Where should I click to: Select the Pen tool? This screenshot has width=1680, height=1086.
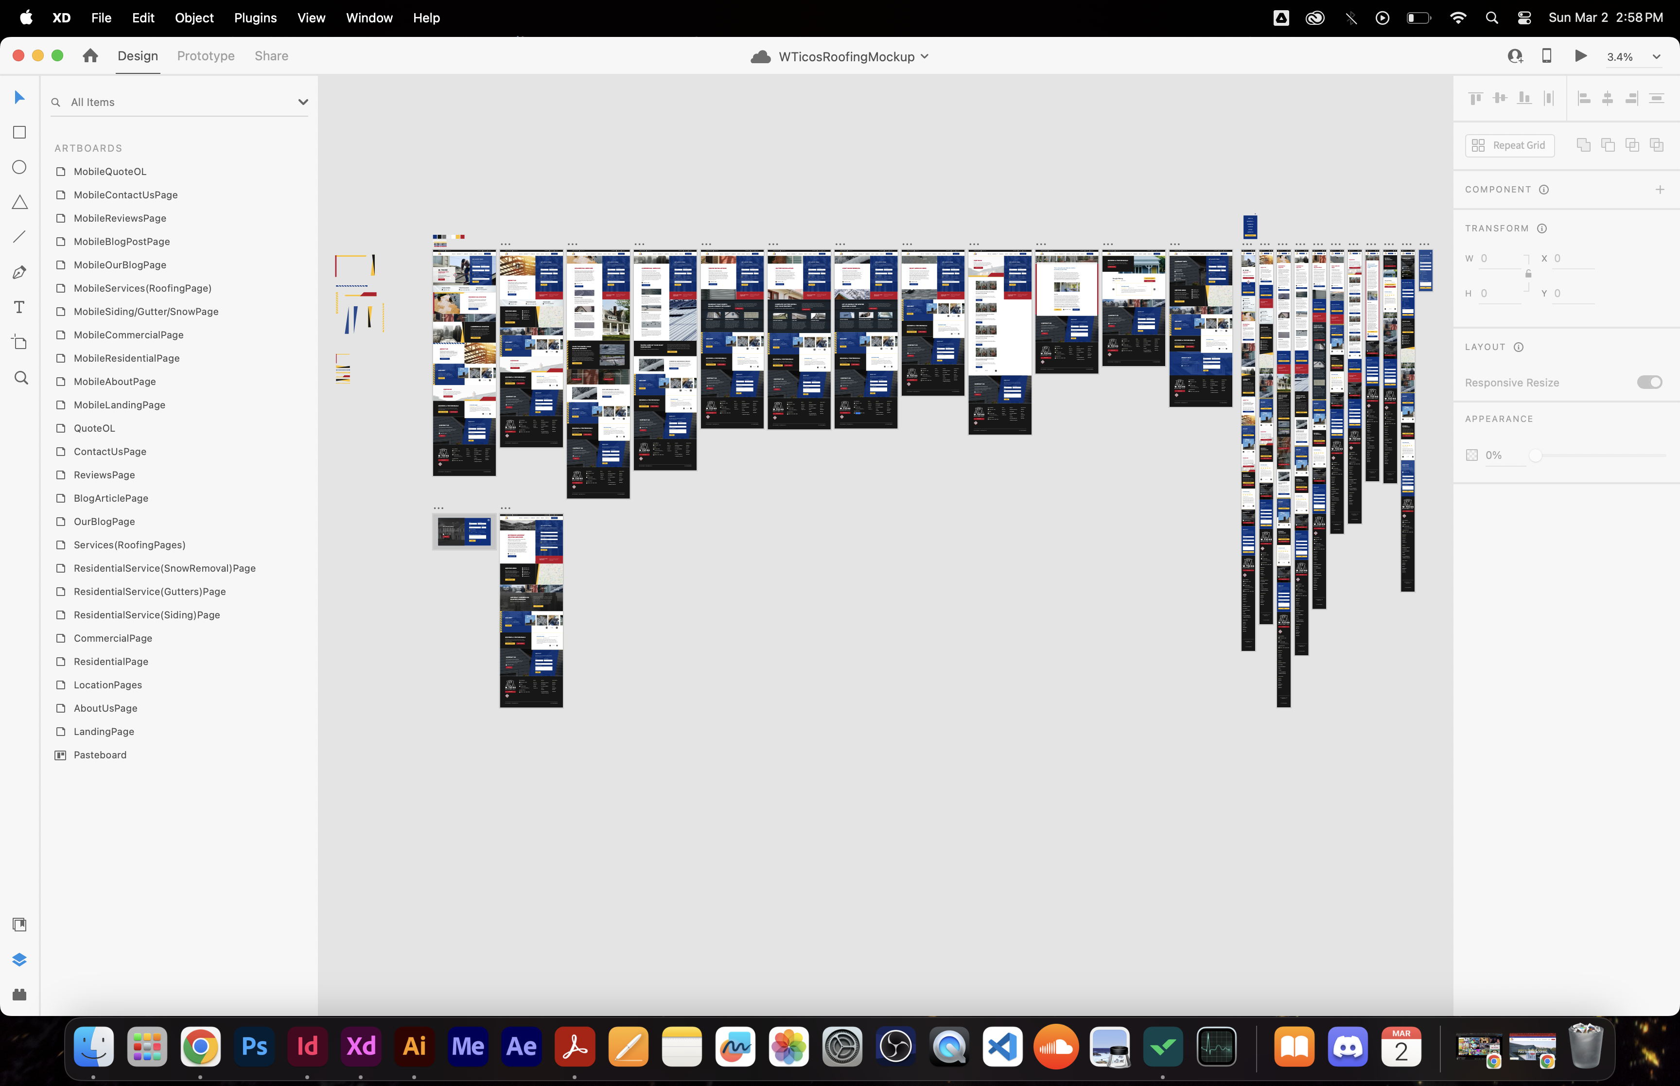20,272
